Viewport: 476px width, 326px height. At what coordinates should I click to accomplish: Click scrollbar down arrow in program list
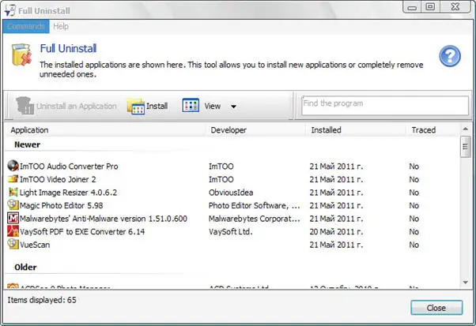tap(465, 283)
